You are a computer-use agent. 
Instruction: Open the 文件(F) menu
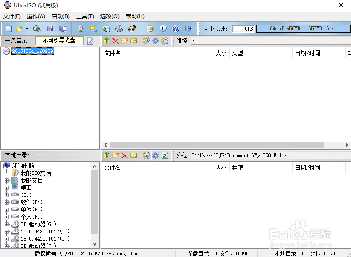coord(12,16)
